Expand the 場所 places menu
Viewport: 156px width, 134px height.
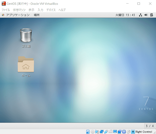pyautogui.click(x=37, y=15)
